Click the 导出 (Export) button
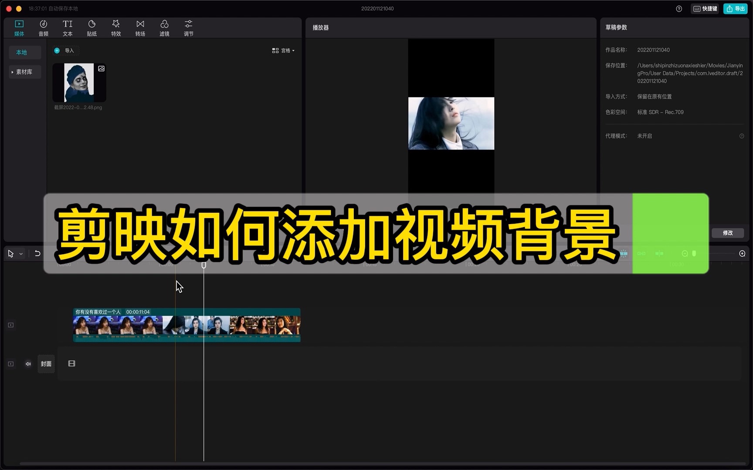The image size is (753, 470). tap(735, 8)
